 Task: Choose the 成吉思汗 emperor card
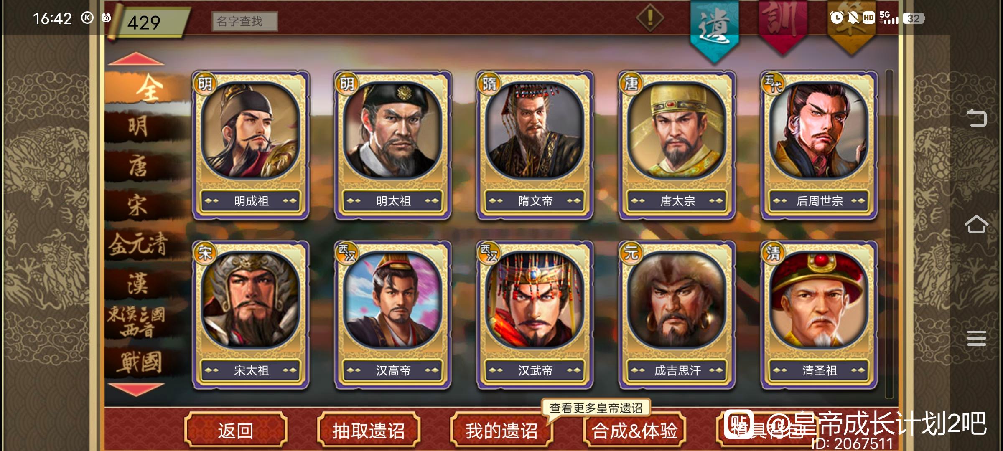pyautogui.click(x=677, y=315)
